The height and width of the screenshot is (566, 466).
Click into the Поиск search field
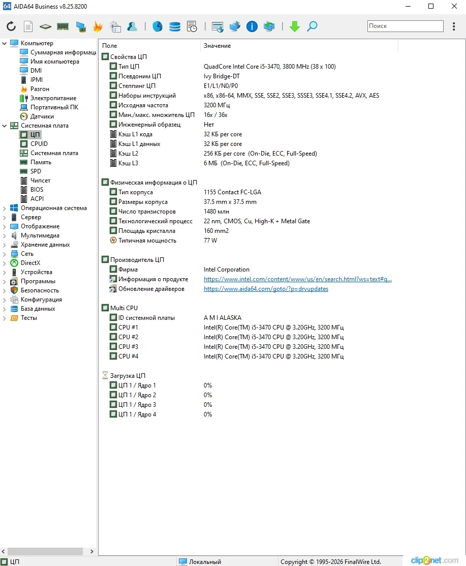tap(406, 26)
